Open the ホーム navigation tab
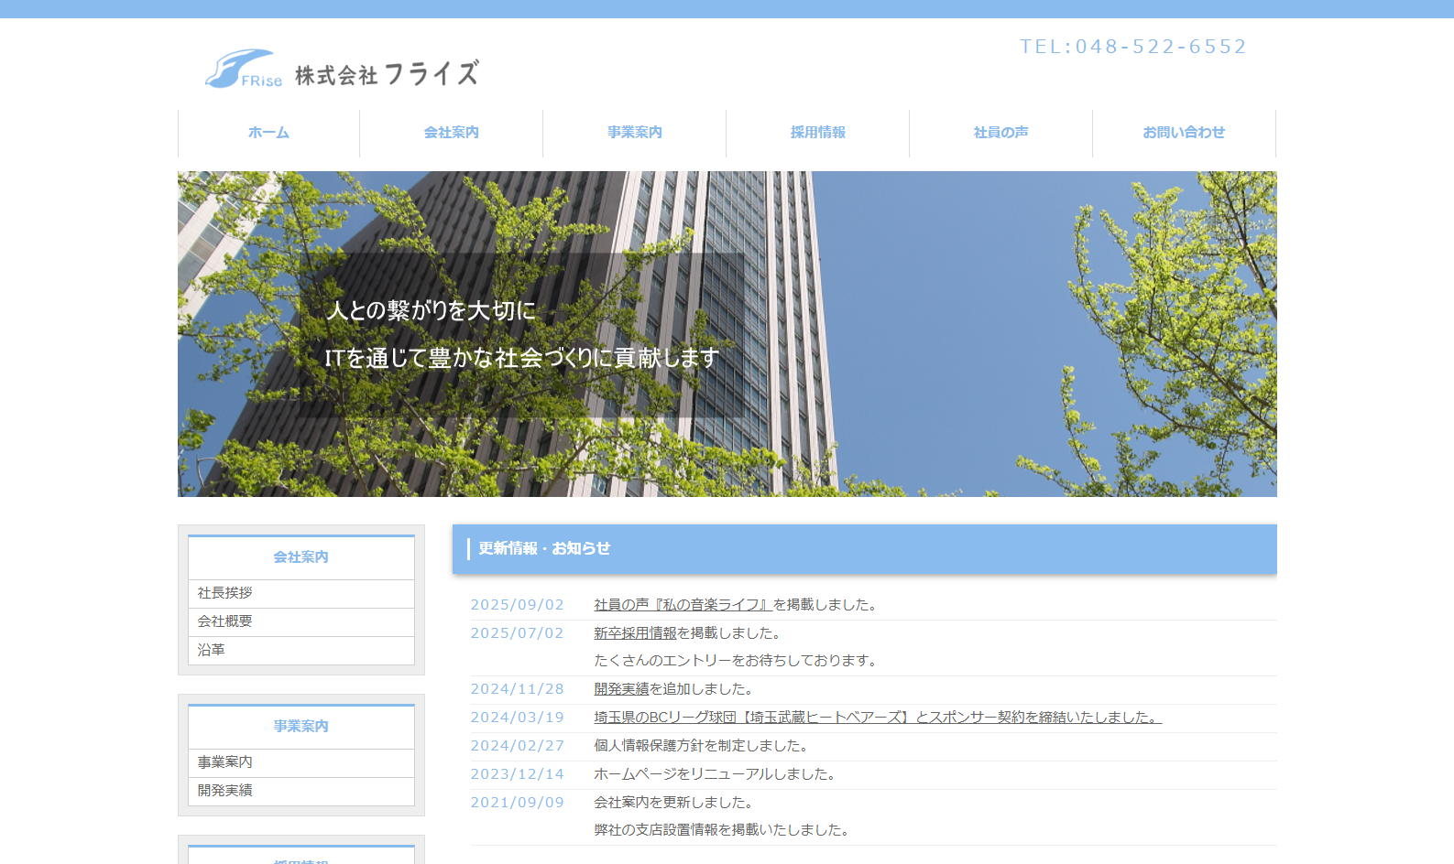This screenshot has height=864, width=1454. 268,133
